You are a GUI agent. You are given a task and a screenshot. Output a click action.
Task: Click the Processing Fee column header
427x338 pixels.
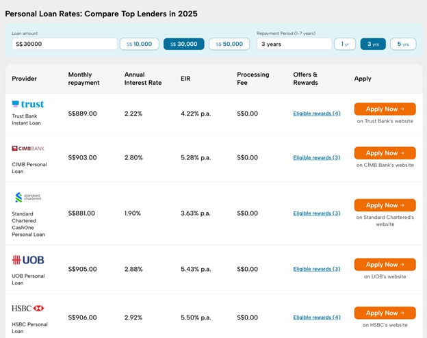pos(253,79)
